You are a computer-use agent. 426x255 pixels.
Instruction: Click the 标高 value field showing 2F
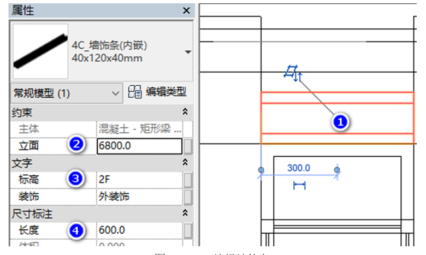(x=139, y=180)
